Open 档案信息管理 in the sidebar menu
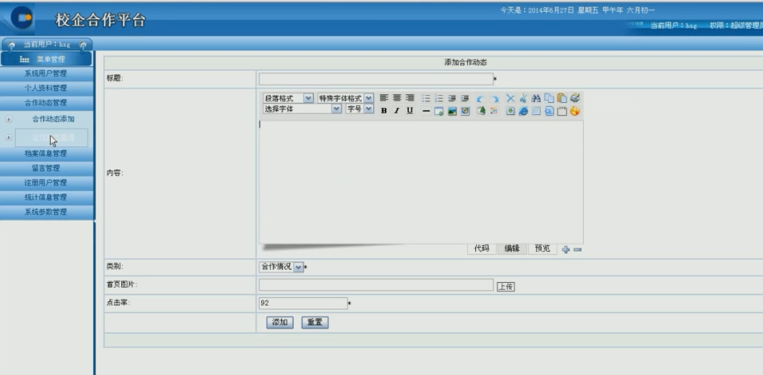This screenshot has height=375, width=763. [x=46, y=153]
